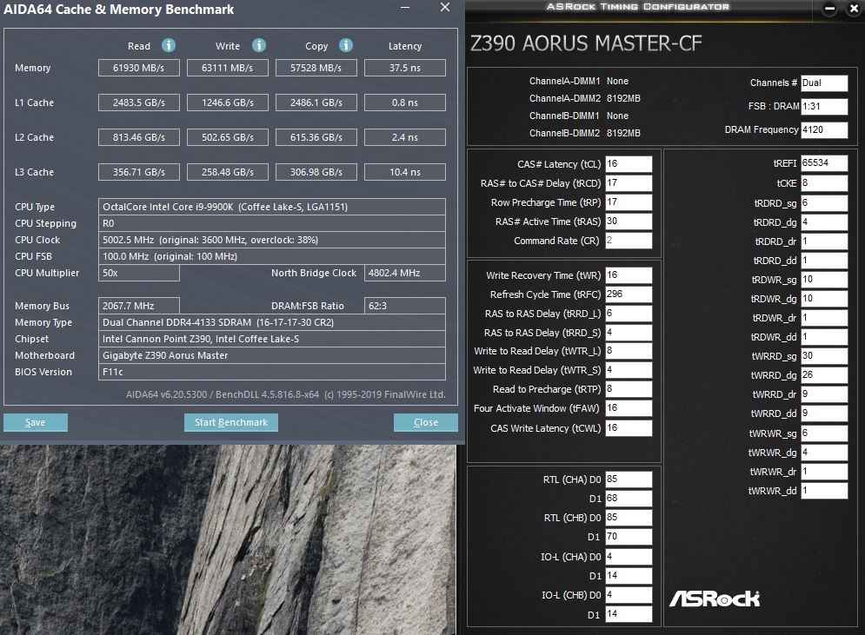Viewport: 865px width, 635px height.
Task: Click the Command Rate (CR) field
Action: pyautogui.click(x=629, y=241)
